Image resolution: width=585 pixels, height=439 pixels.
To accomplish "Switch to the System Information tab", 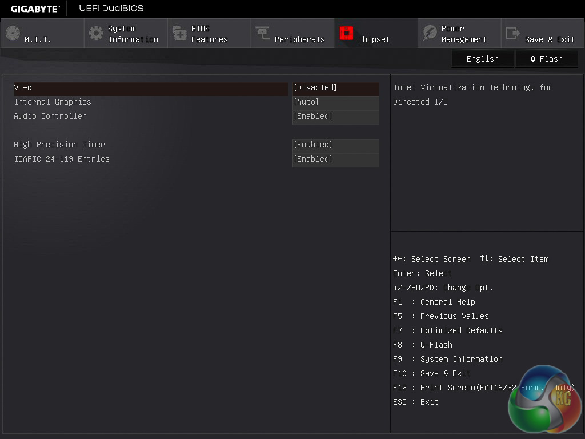I will [x=126, y=33].
